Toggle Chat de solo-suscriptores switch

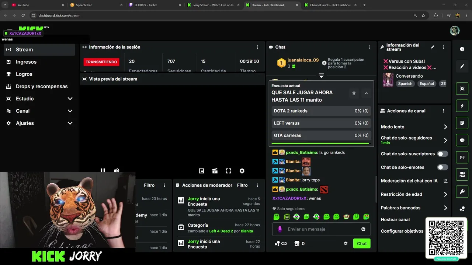coord(442,154)
